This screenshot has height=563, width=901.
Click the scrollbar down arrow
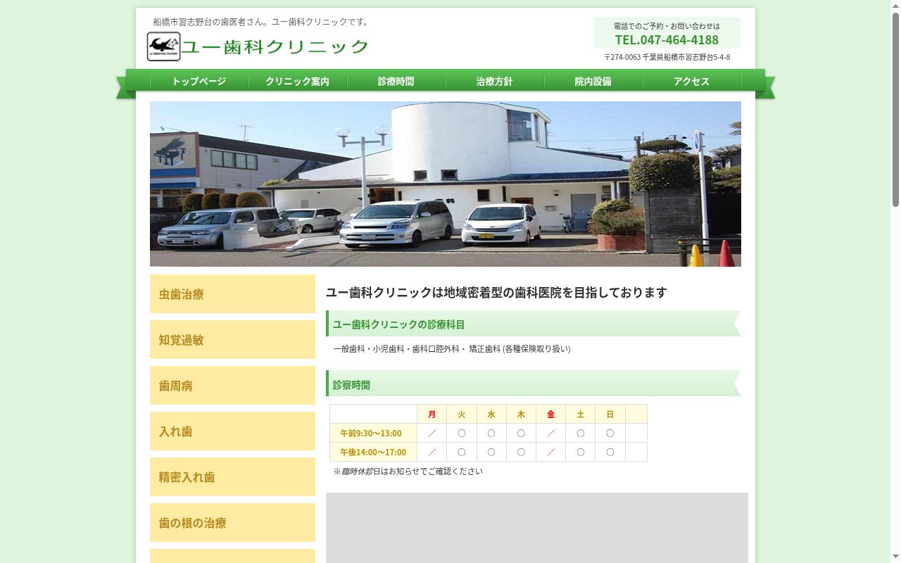(x=895, y=557)
